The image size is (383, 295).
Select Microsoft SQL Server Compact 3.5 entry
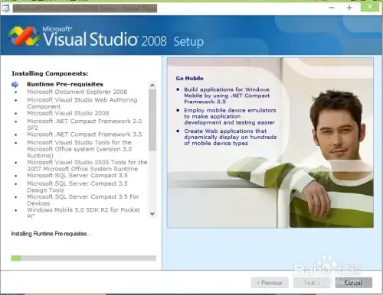click(x=77, y=175)
